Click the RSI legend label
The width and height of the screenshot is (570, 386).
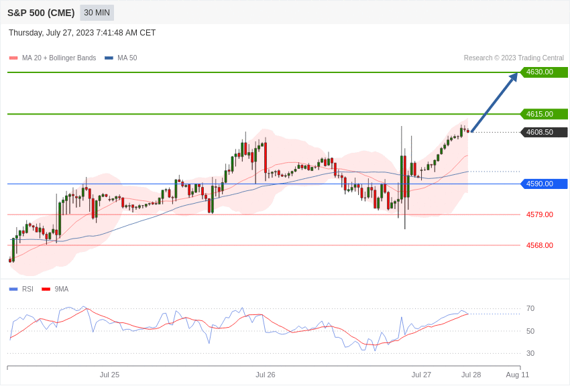[x=27, y=289]
